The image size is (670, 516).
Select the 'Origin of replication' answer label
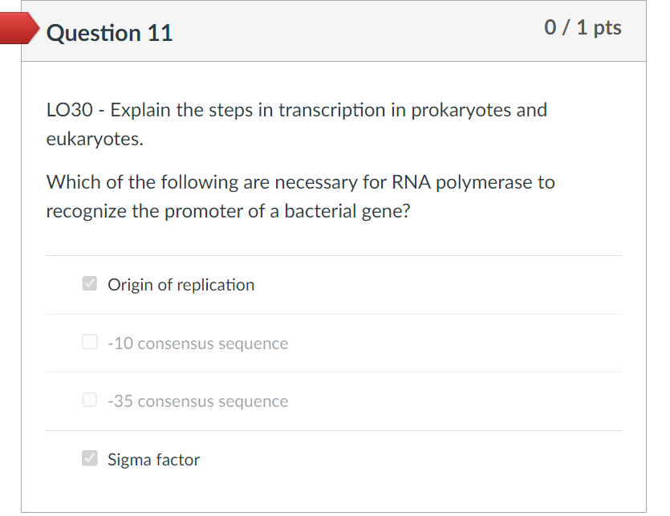[x=180, y=284]
